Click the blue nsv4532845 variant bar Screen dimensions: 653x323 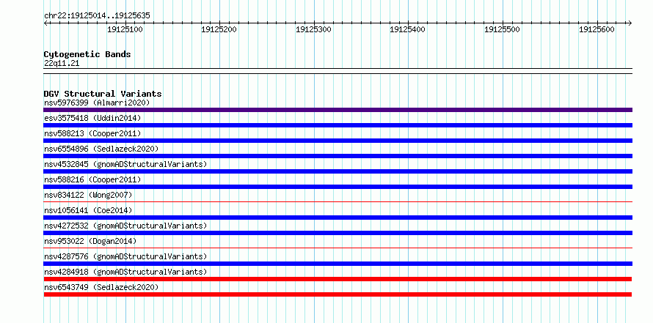tap(338, 171)
